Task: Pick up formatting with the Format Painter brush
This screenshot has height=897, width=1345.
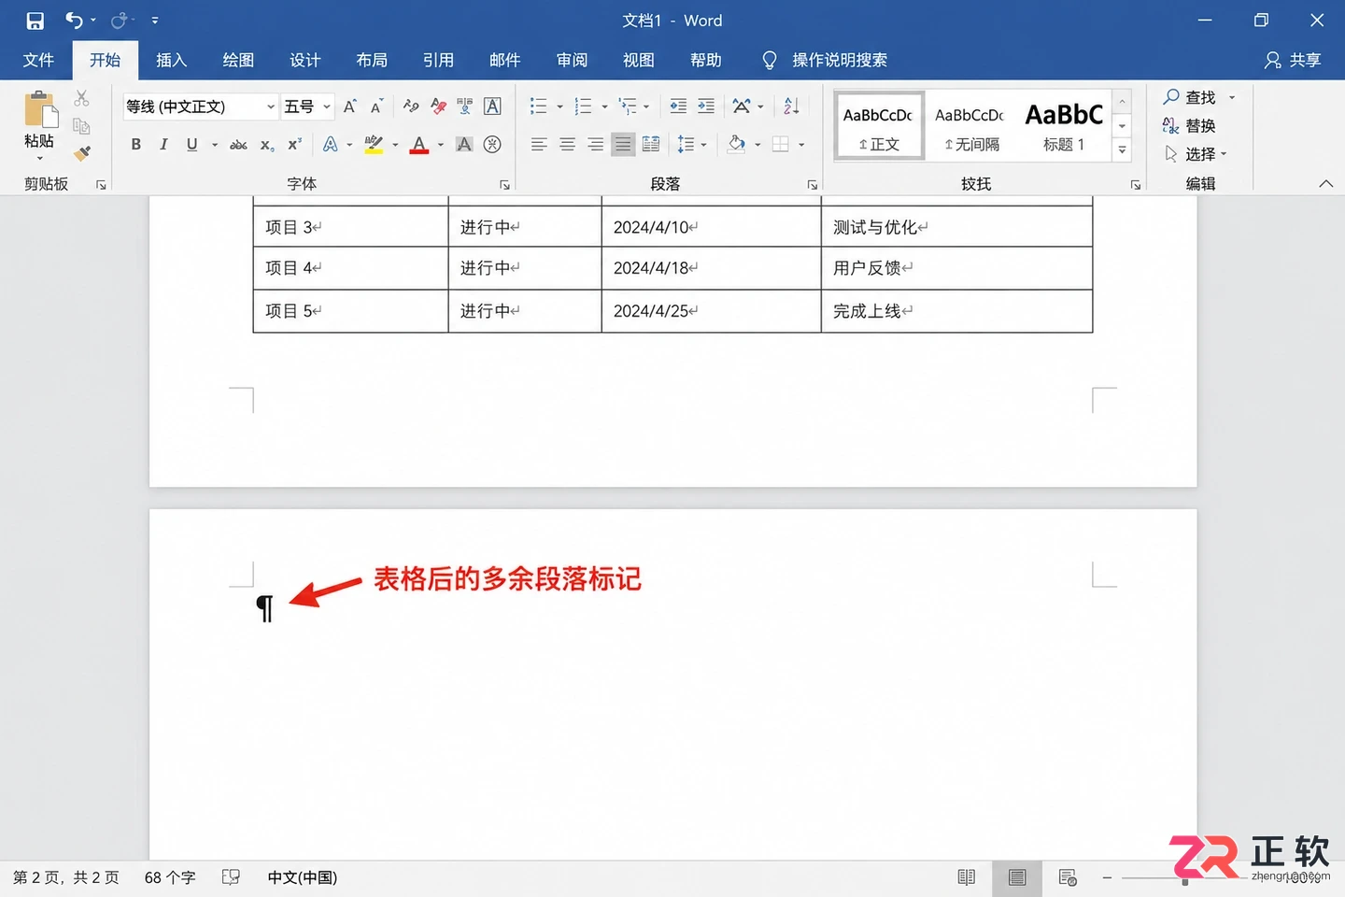Action: coord(82,153)
